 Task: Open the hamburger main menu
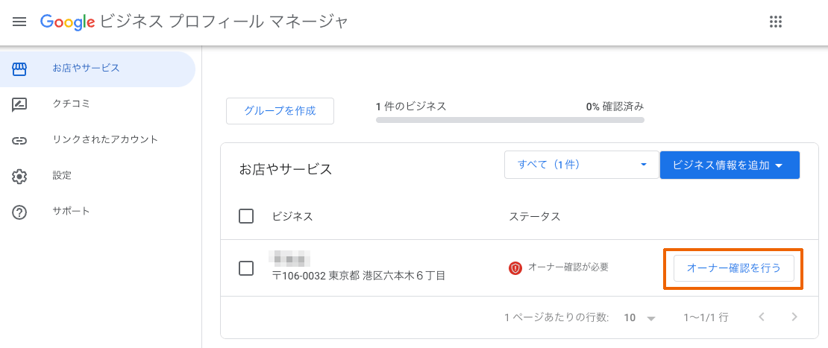tap(19, 22)
